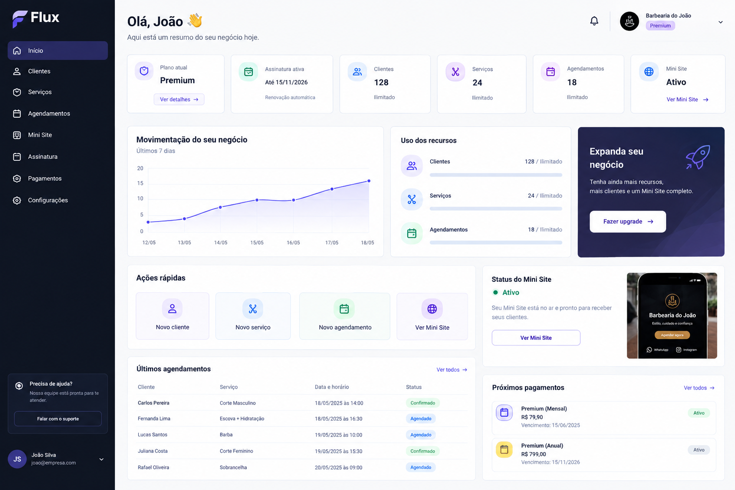
Task: Click Ver todos link in Próximos pagamentos
Action: tap(699, 388)
